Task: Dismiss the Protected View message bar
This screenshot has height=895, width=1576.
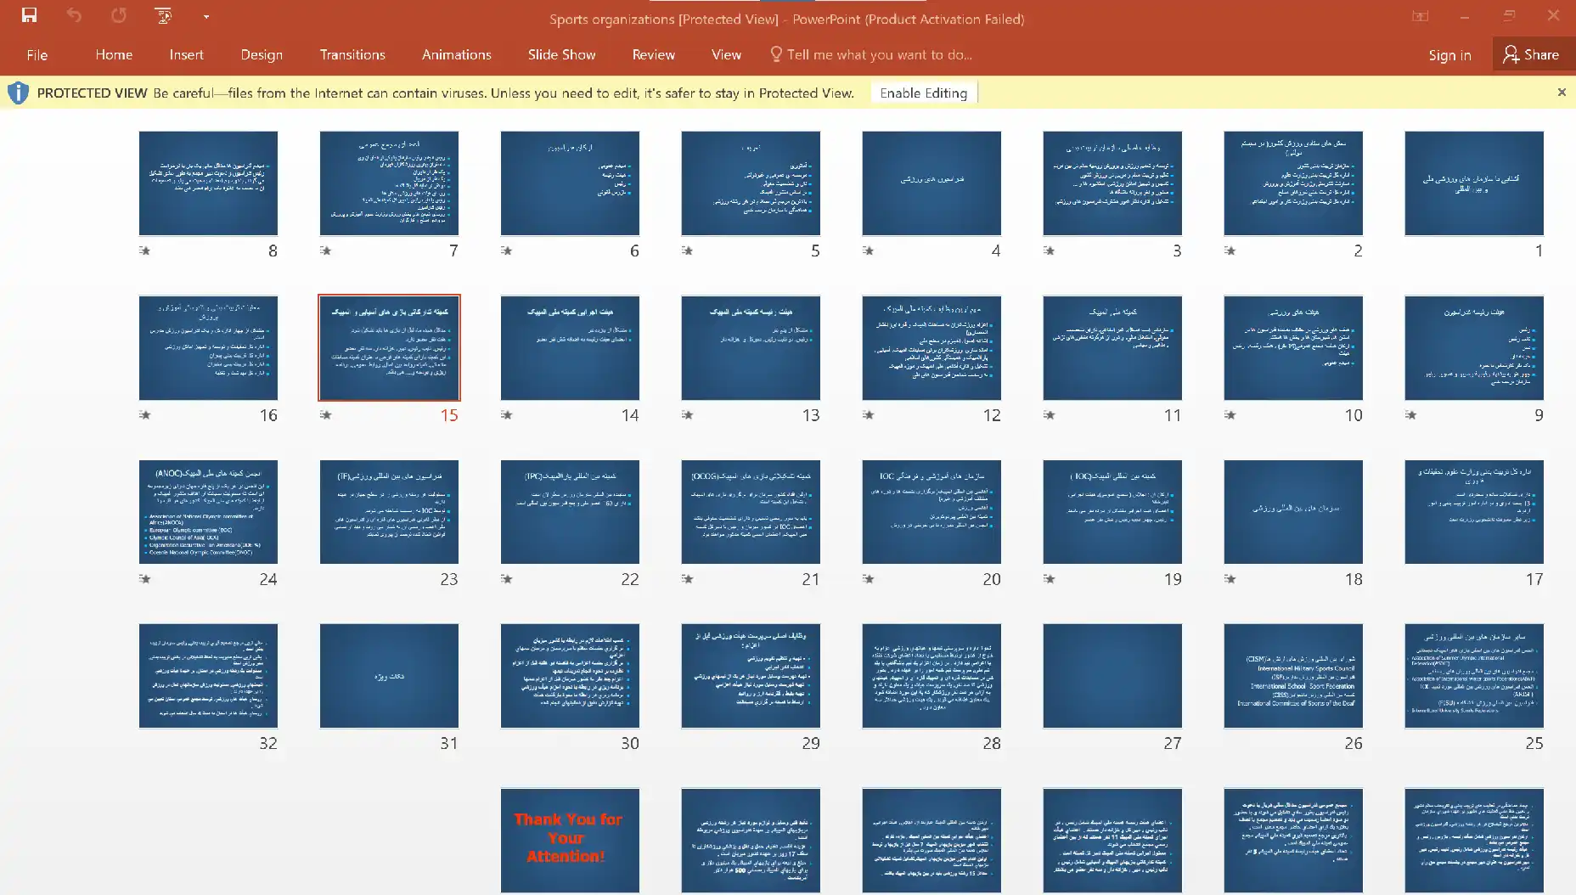Action: click(1561, 93)
